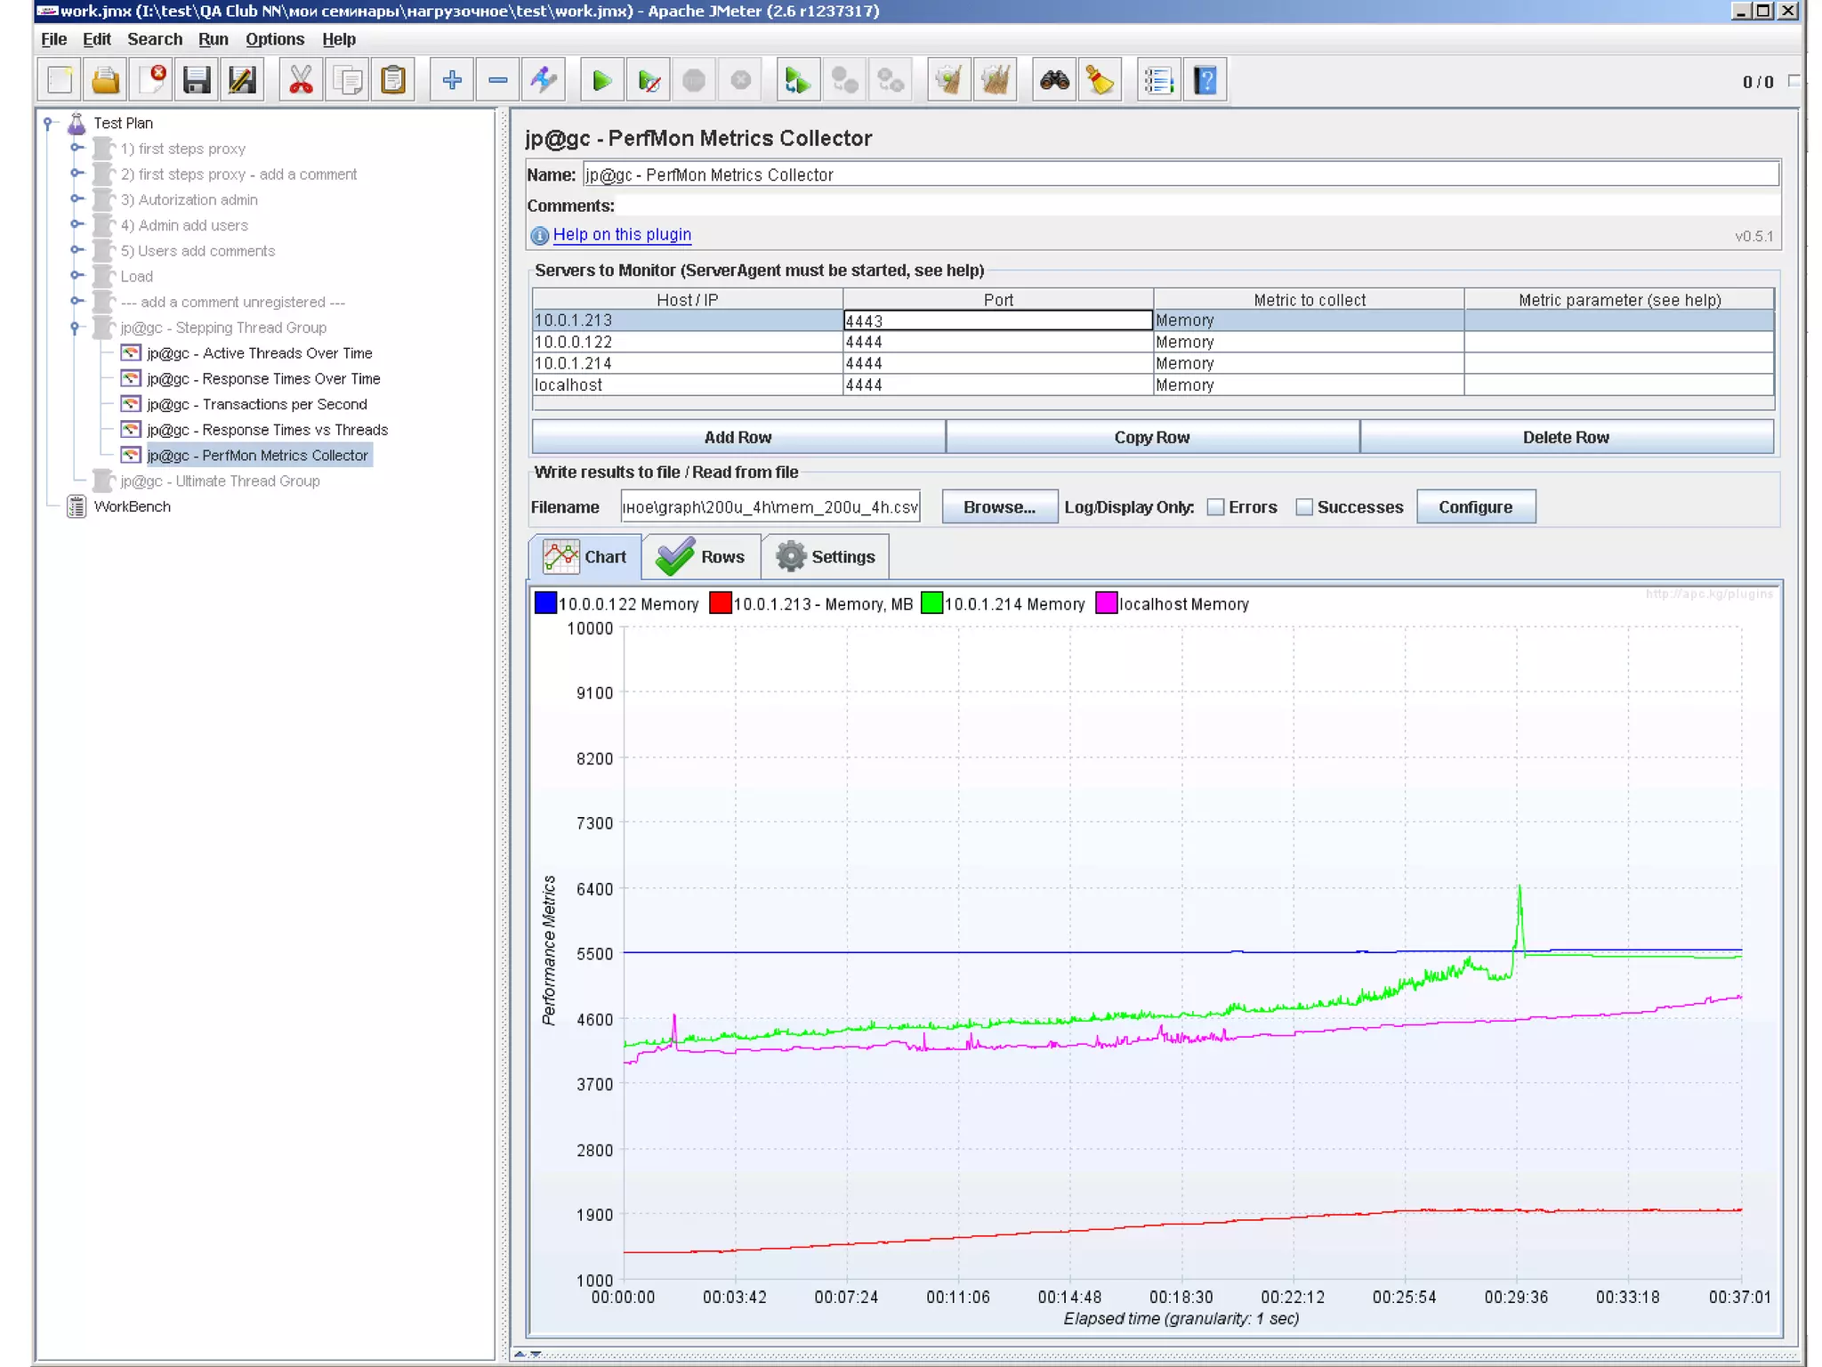The image size is (1822, 1367).
Task: Enable the Errors checkbox
Action: [1215, 507]
